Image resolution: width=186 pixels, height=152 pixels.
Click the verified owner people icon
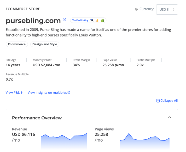92,20
